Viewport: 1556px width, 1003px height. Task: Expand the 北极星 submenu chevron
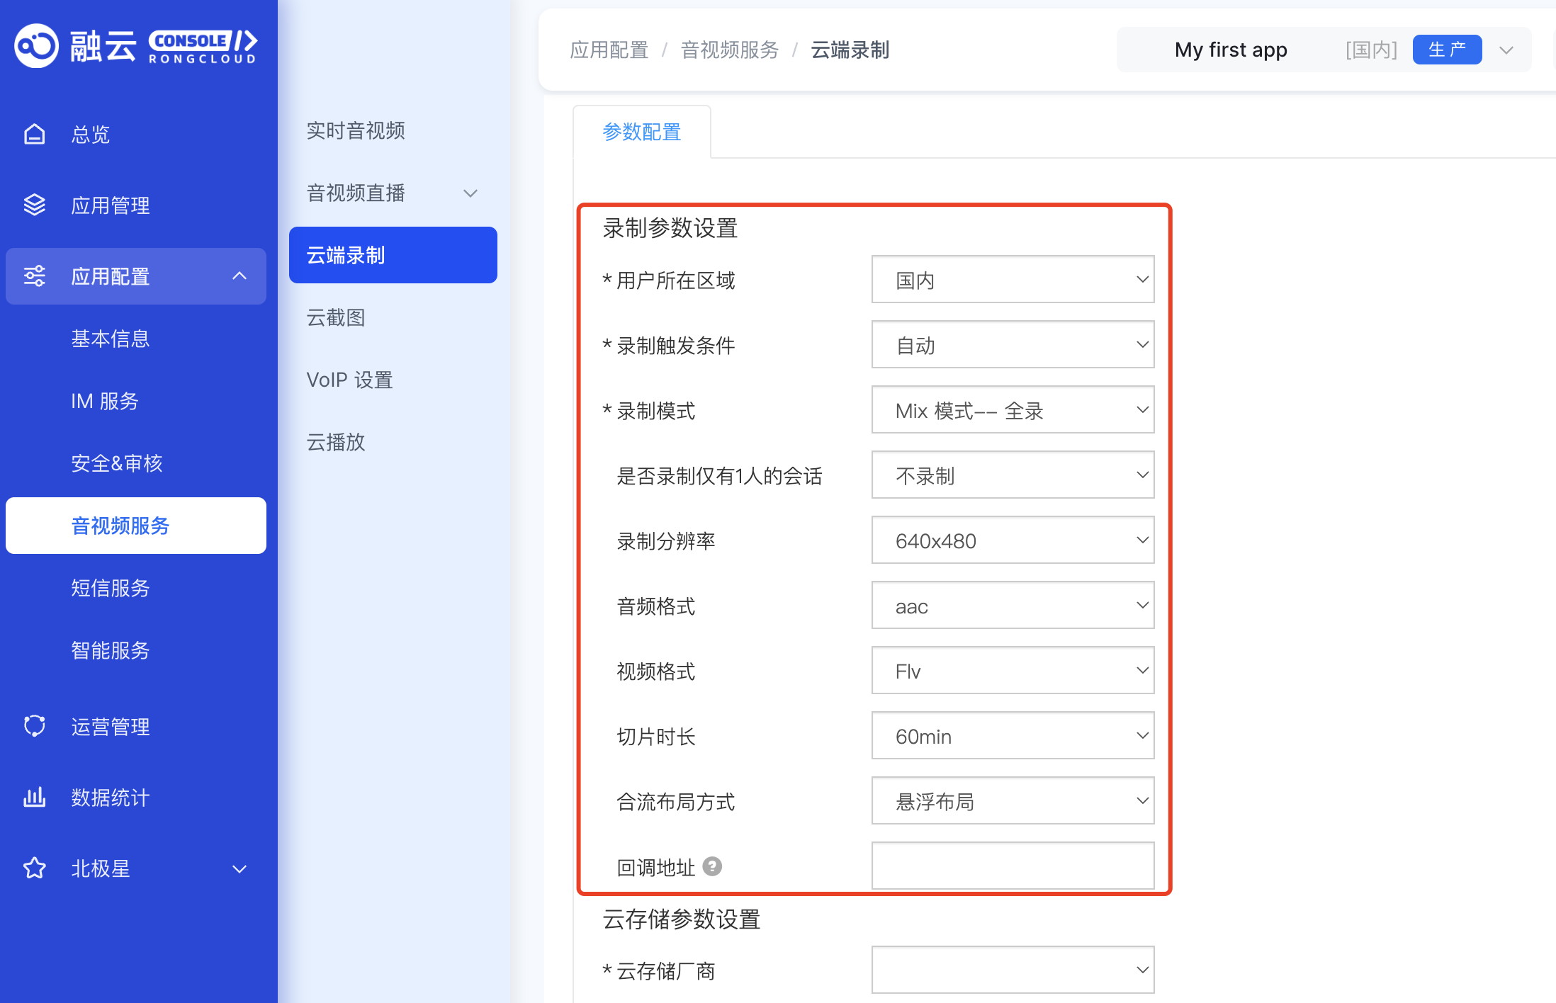point(239,868)
